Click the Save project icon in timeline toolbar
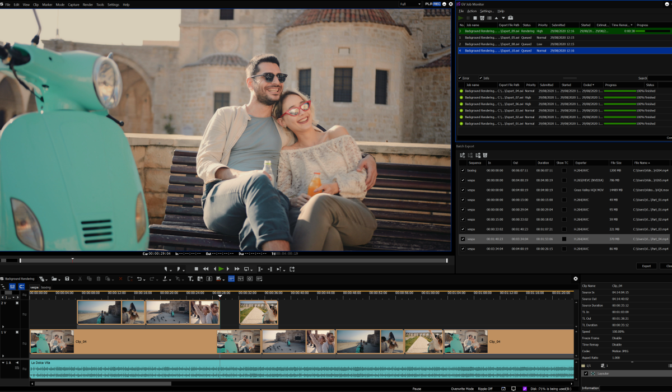 (x=67, y=279)
